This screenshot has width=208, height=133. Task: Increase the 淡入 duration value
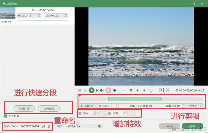coord(105,112)
